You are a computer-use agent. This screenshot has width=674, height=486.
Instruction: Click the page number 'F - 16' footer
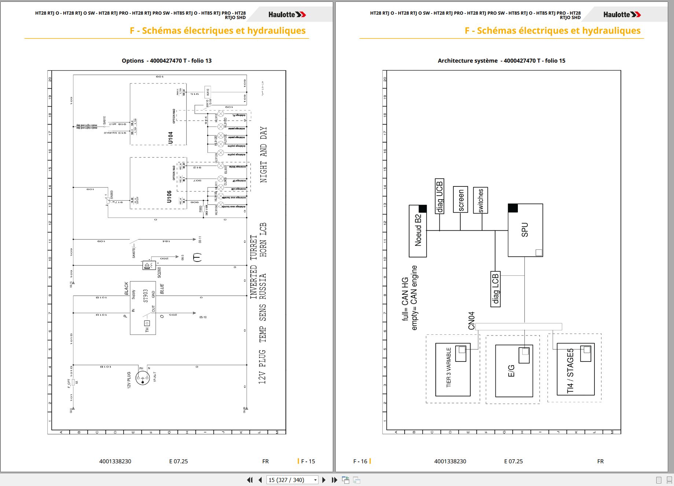tap(360, 461)
